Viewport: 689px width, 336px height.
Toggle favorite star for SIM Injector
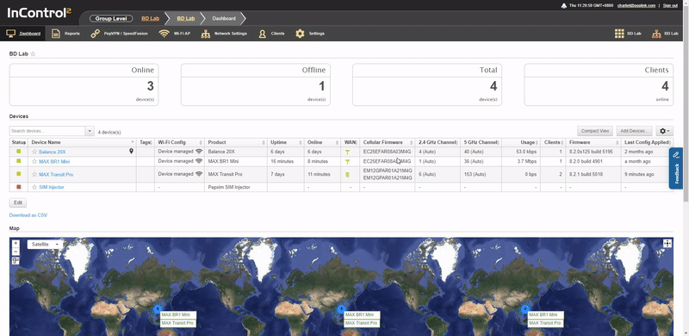(x=34, y=187)
